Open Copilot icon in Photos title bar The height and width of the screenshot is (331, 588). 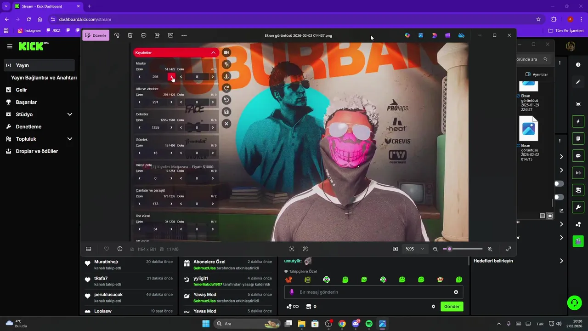(x=407, y=35)
